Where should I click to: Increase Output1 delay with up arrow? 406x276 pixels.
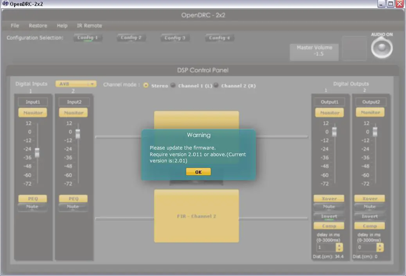click(x=339, y=245)
